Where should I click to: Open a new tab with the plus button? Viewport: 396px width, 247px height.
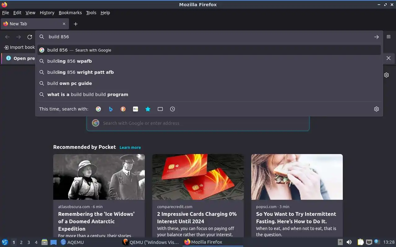75,24
